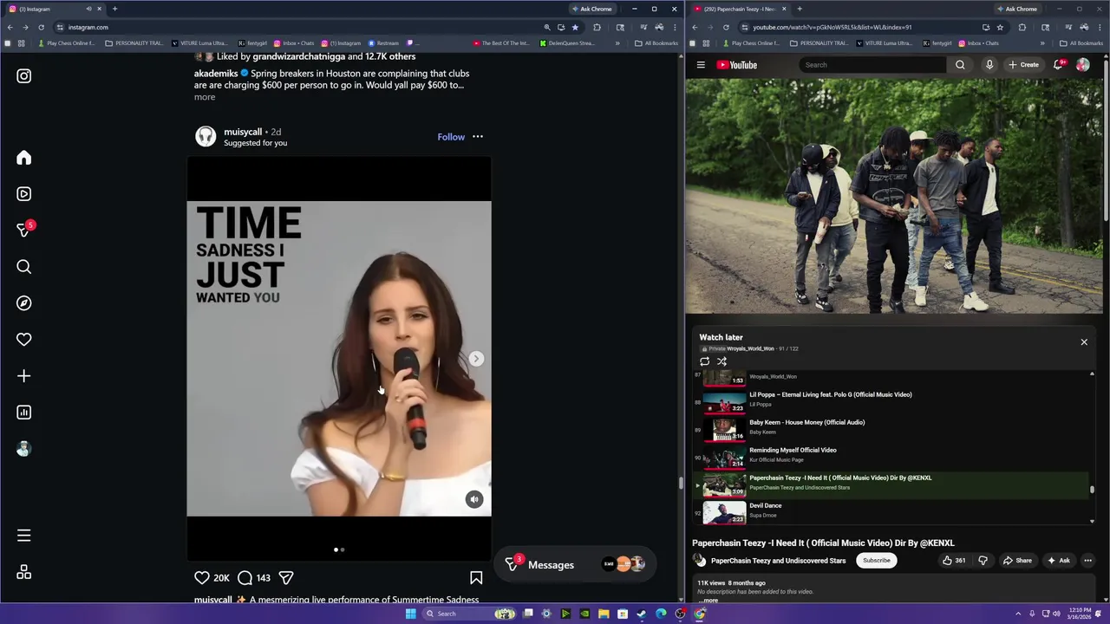The image size is (1110, 624).
Task: Select the Instagram browser tab
Action: 55,9
